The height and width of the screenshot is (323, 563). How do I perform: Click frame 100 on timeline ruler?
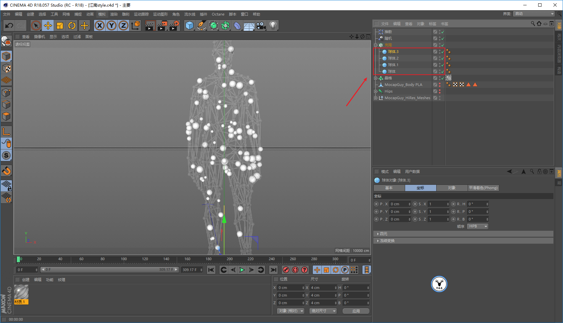click(x=124, y=260)
